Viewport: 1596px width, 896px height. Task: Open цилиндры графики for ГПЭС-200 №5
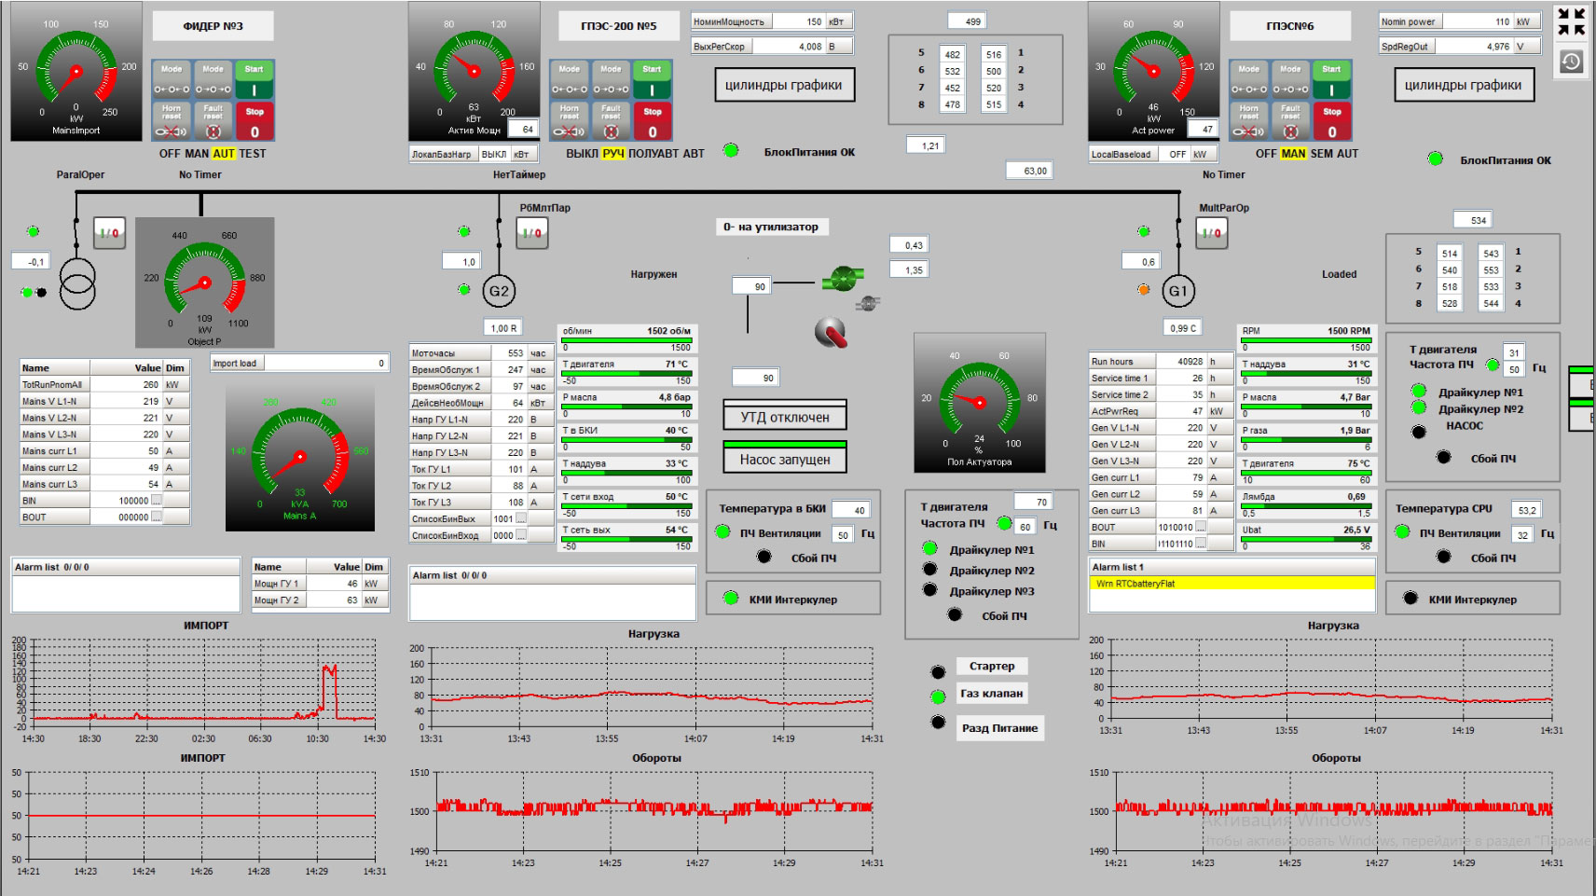(x=783, y=86)
